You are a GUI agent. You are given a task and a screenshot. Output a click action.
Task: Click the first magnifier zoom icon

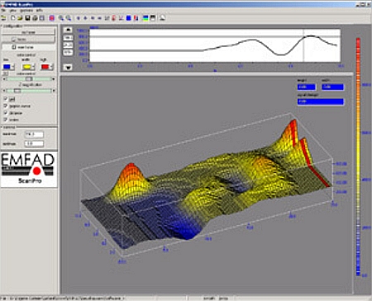click(61, 18)
